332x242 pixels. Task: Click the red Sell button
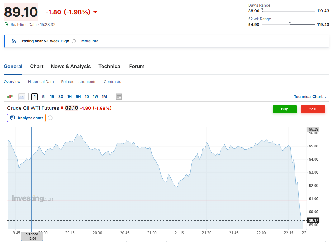(x=313, y=109)
